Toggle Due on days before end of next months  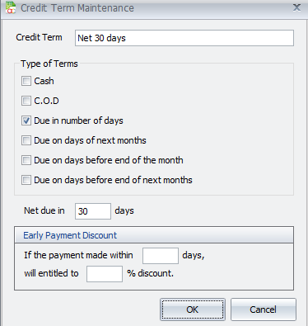pyautogui.click(x=26, y=180)
